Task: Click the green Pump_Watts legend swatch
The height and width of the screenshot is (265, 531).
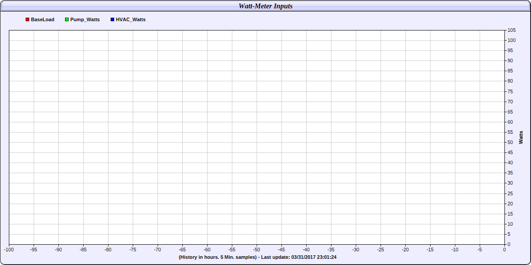Action: tap(67, 20)
